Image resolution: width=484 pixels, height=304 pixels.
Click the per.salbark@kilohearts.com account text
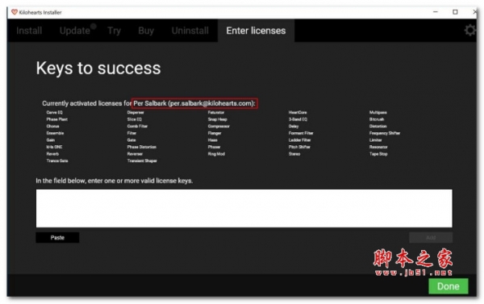point(211,103)
